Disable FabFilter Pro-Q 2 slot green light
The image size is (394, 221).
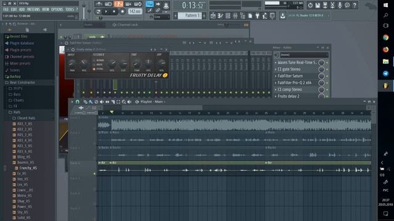click(x=327, y=83)
